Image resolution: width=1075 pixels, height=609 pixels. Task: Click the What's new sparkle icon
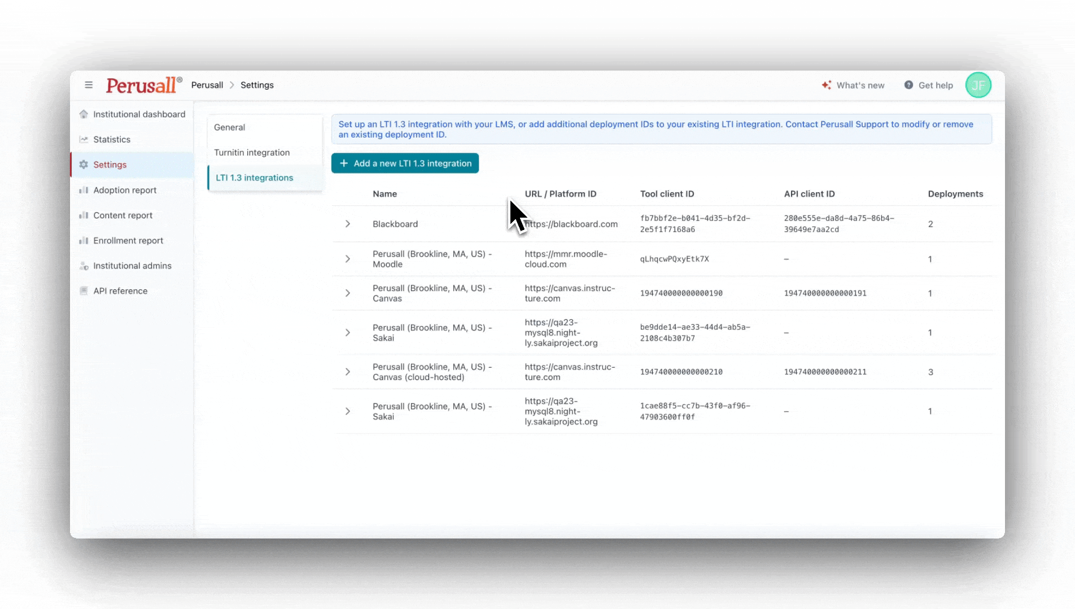coord(827,85)
